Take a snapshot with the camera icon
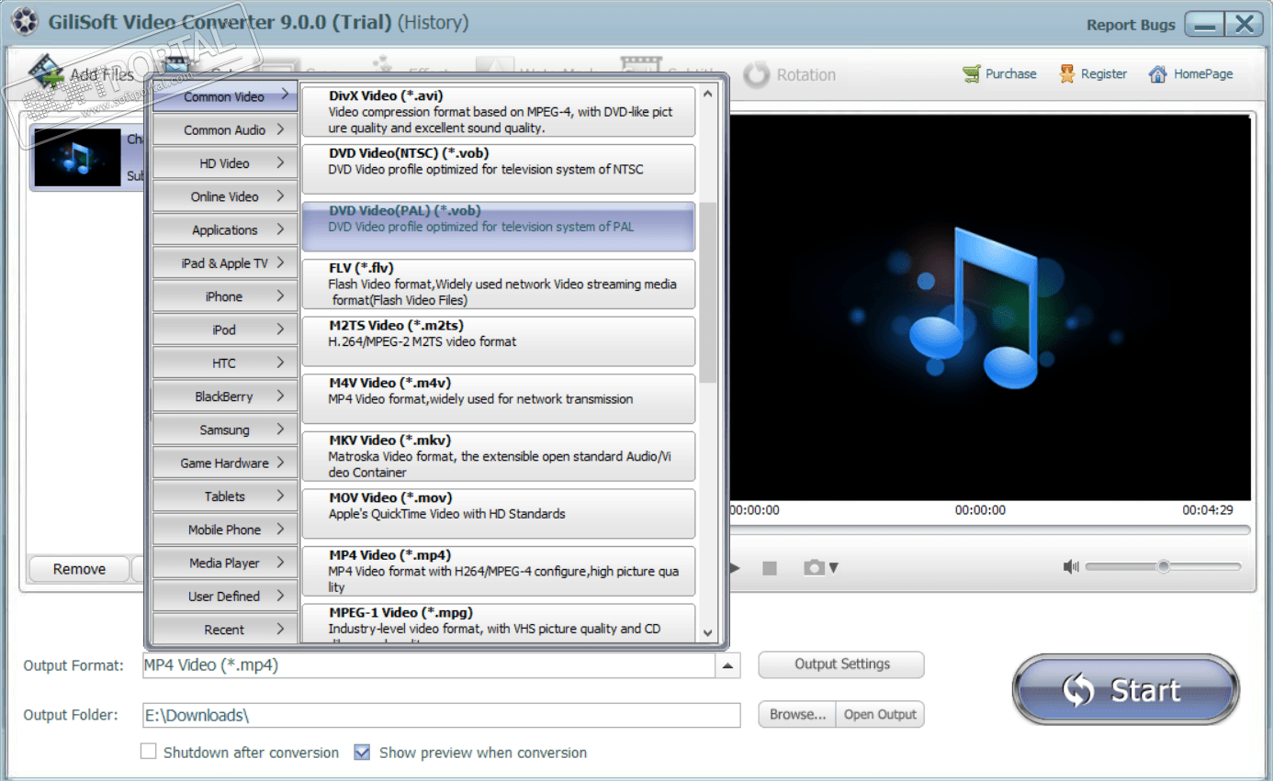Screen dimensions: 1273x781 pyautogui.click(x=814, y=568)
